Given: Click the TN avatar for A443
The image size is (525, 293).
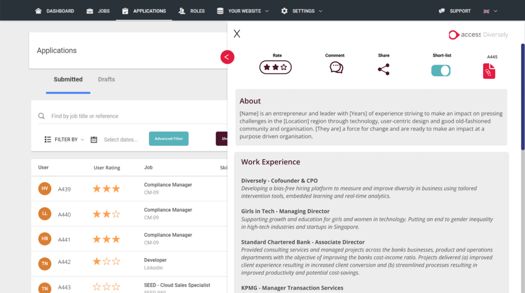Looking at the screenshot, I should point(45,288).
